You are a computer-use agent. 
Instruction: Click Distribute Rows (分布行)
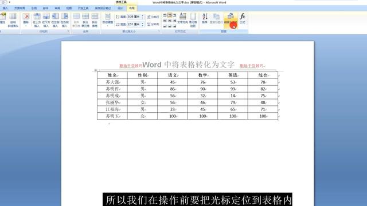point(153,17)
